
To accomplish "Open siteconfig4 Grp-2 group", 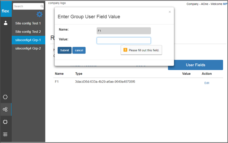I will point(28,49).
